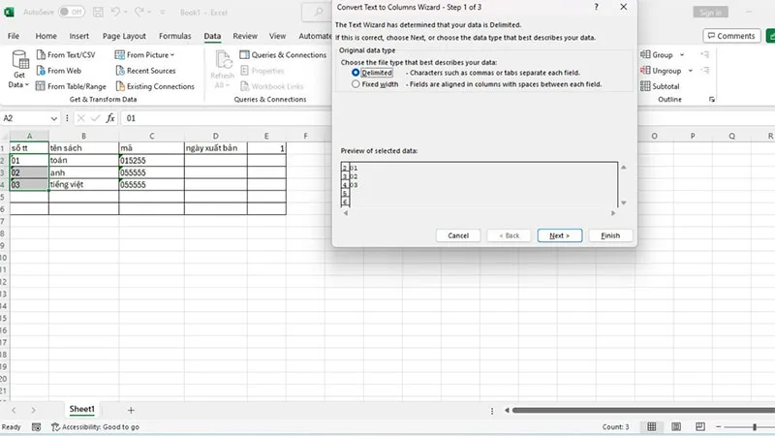The width and height of the screenshot is (775, 436).
Task: Open the Get Data menu
Action: point(19,69)
